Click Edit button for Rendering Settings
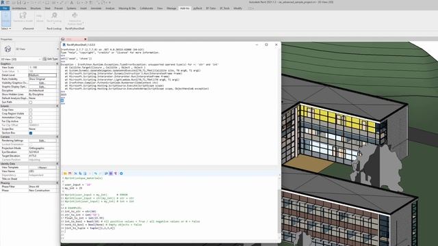Image resolution: width=438 pixels, height=246 pixels. point(42,141)
